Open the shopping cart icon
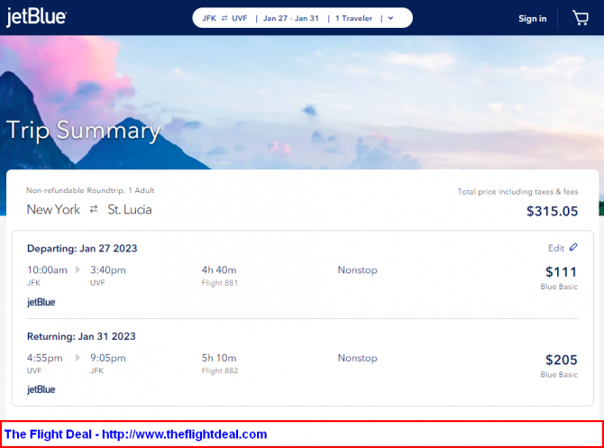Image resolution: width=604 pixels, height=448 pixels. click(x=581, y=18)
